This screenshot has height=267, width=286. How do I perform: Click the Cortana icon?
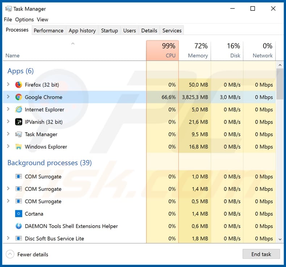[18, 214]
